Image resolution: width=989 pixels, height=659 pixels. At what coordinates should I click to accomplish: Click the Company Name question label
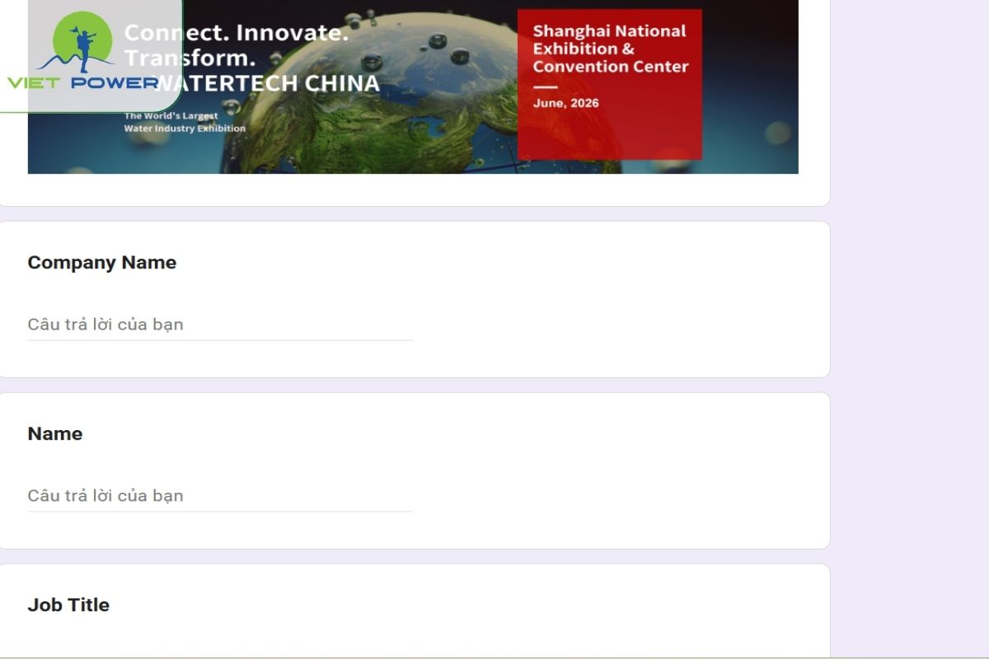(x=101, y=263)
